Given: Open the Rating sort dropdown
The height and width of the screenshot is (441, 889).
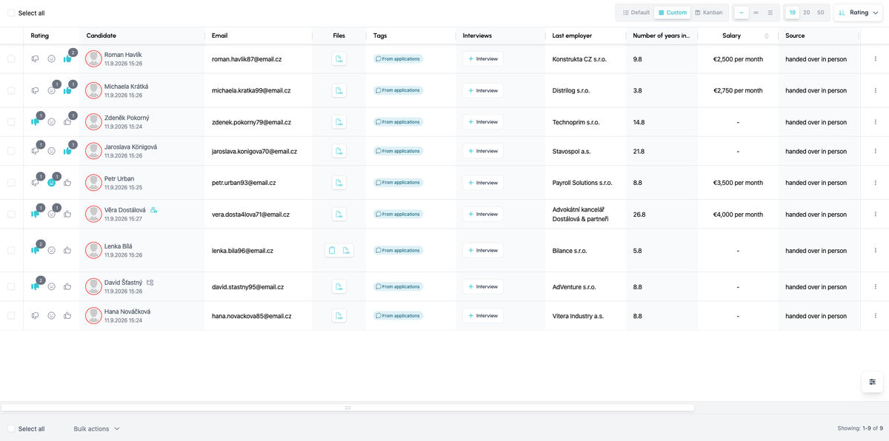Looking at the screenshot, I should coord(859,13).
